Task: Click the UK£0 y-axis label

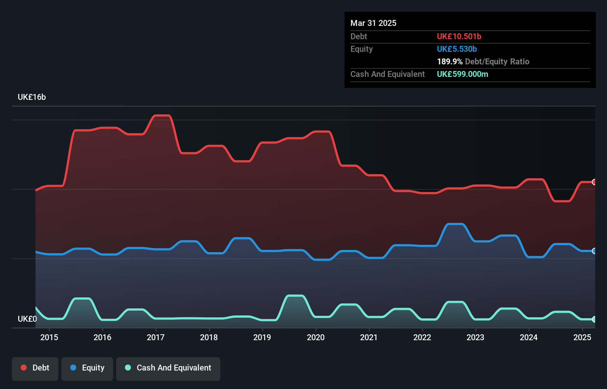Action: click(27, 319)
